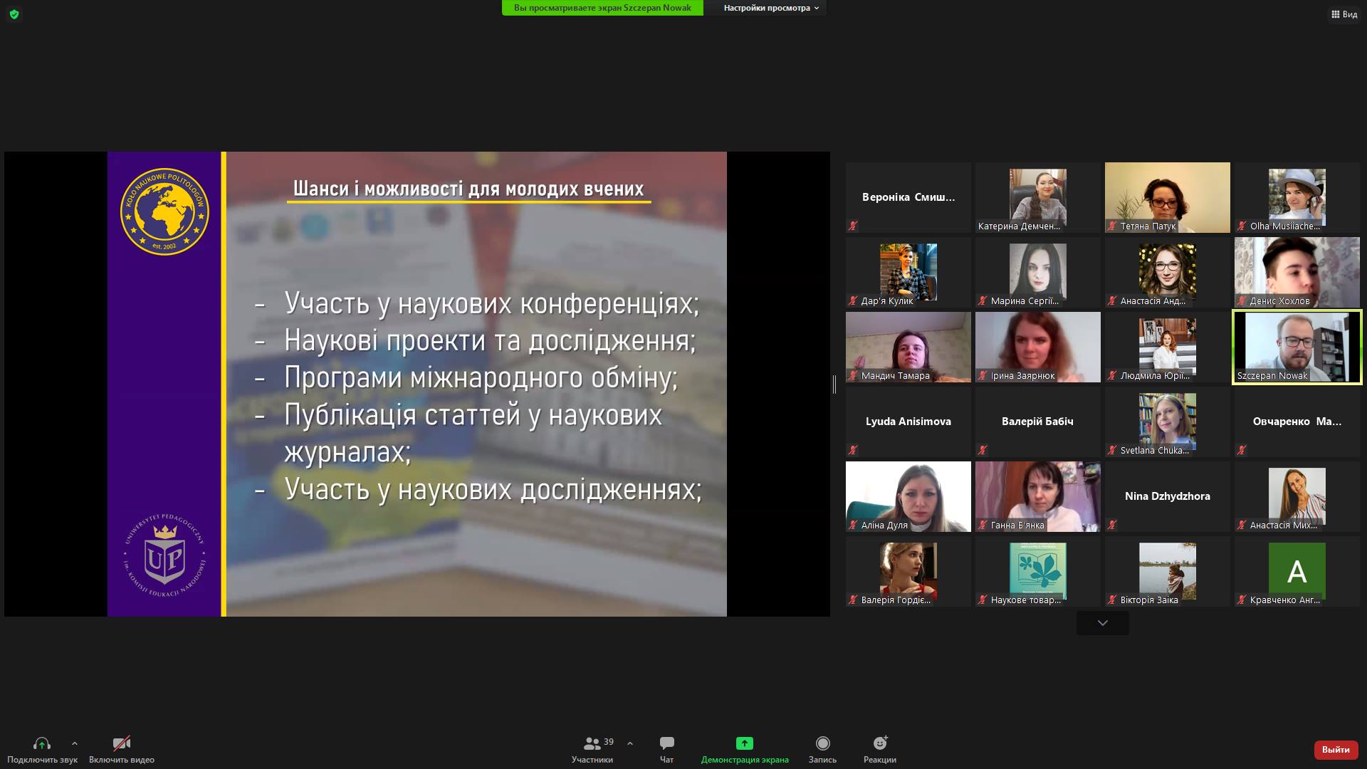Screen dimensions: 1367x769
Task: Select Денис Хохлов's video tile
Action: [1297, 272]
